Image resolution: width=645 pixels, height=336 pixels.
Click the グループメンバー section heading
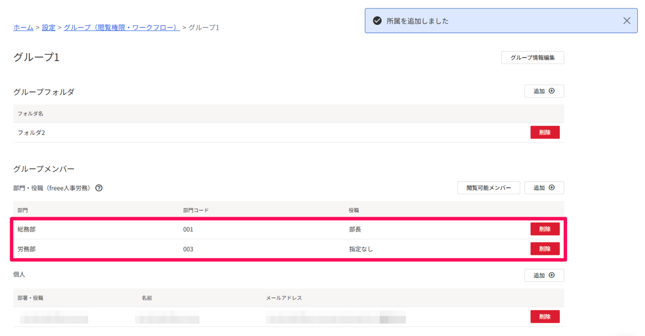click(x=44, y=169)
